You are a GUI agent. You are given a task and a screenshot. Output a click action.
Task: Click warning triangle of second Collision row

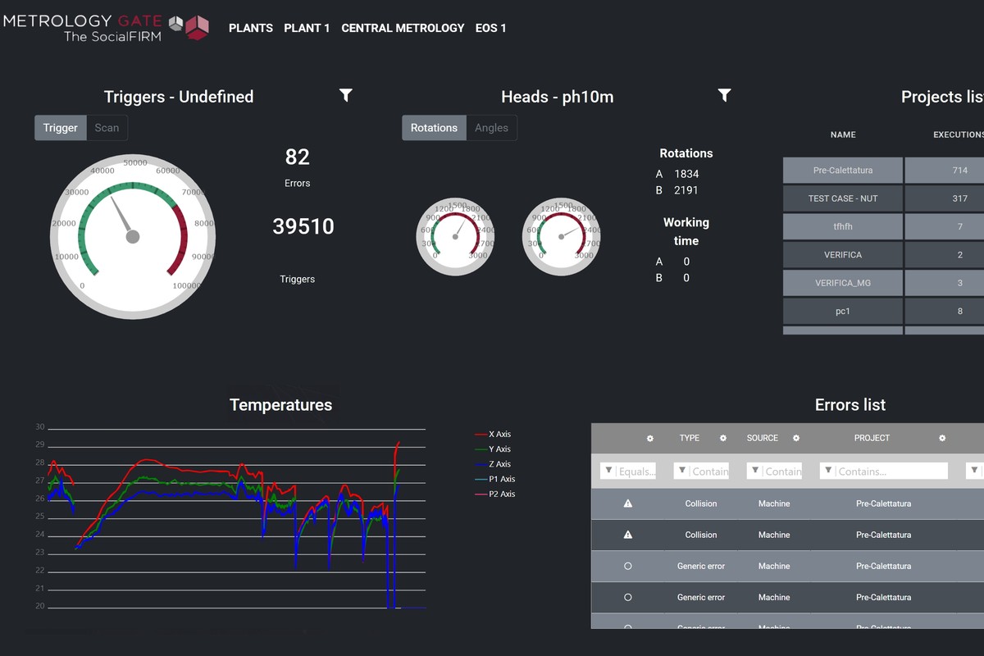[628, 535]
